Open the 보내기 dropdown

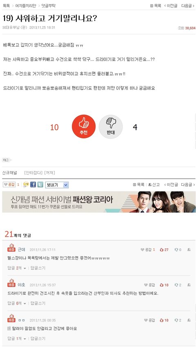[x=57, y=185]
